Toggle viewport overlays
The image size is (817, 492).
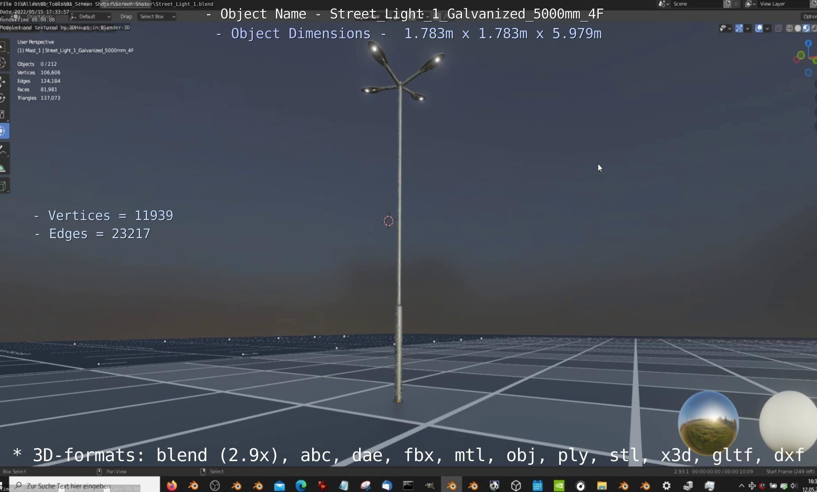tap(759, 28)
